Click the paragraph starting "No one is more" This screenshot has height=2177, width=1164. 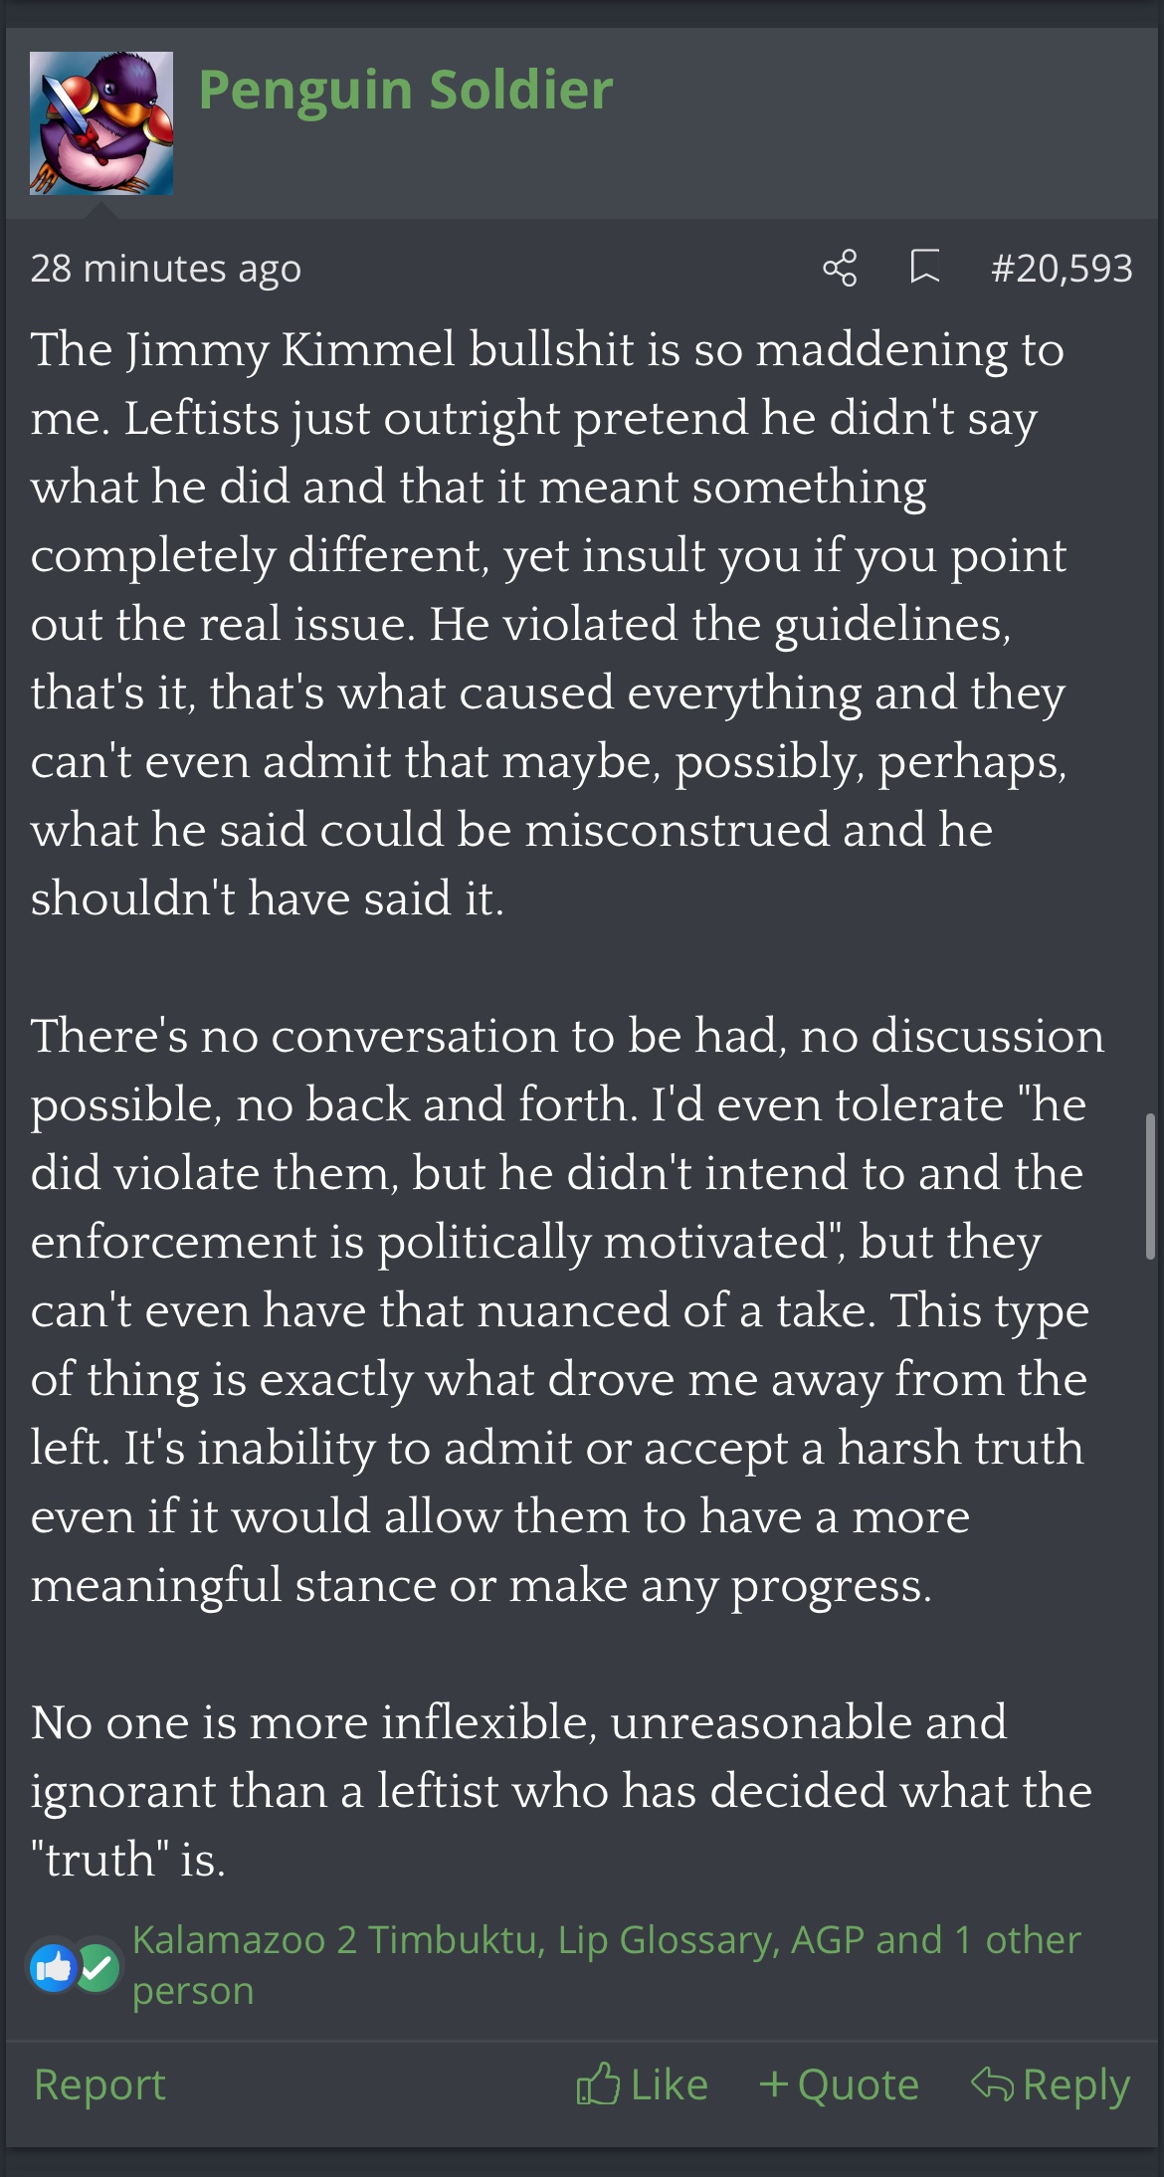[x=557, y=1790]
